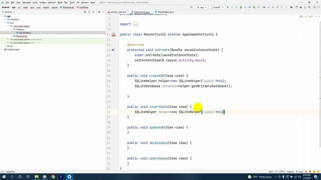Expand the Gradle Scripts node
The image size is (321, 180).
click(2, 49)
